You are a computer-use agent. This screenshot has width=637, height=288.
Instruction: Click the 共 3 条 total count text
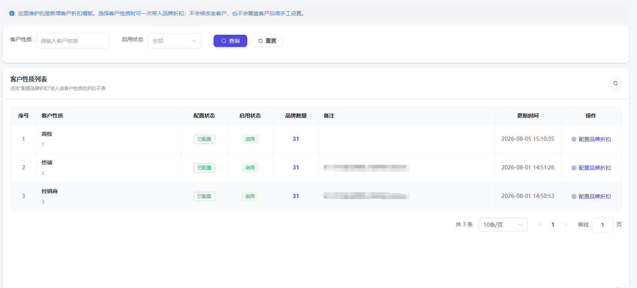click(464, 225)
